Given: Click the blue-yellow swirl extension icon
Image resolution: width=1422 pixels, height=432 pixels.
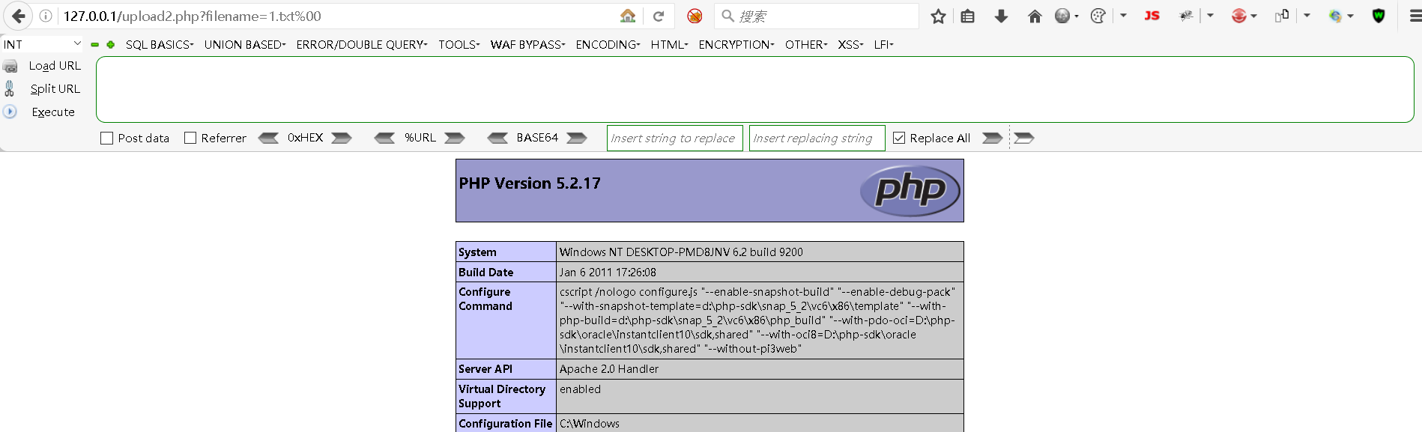Looking at the screenshot, I should point(1335,16).
